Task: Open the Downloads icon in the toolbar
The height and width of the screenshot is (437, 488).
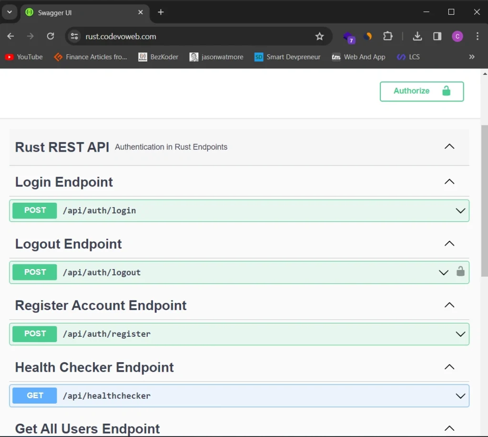Action: (417, 36)
